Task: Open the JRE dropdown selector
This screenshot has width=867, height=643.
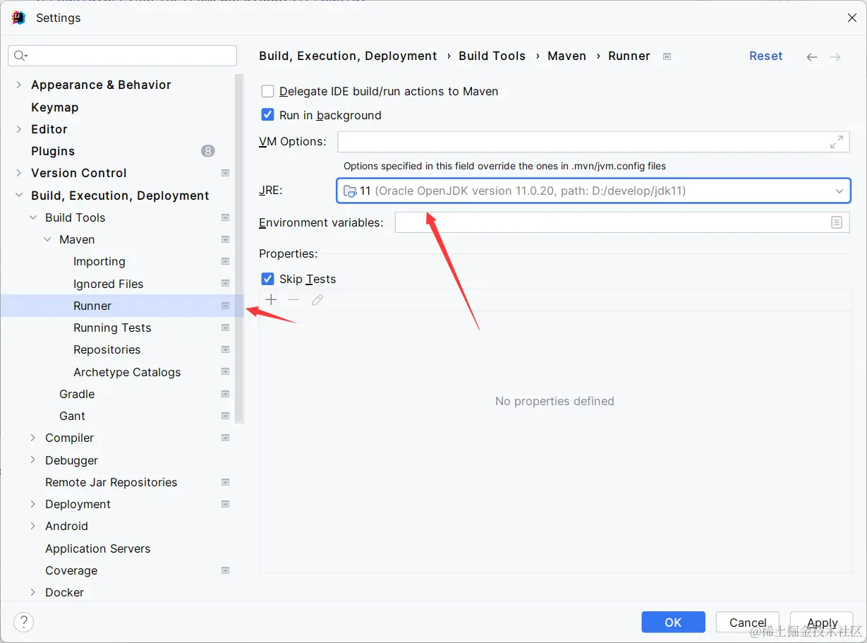Action: [593, 191]
